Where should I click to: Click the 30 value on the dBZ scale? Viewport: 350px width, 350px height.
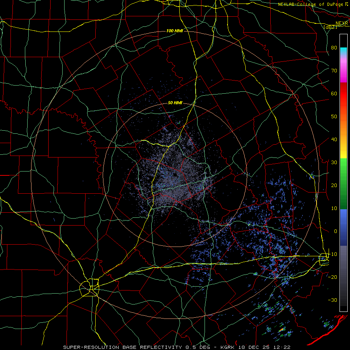click(x=334, y=163)
